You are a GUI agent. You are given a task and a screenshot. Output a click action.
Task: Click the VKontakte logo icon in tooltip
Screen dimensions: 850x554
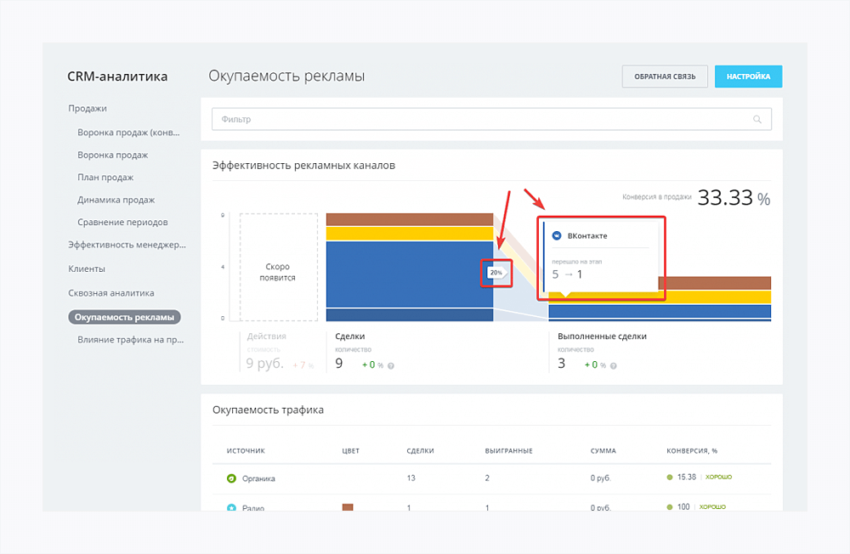(557, 235)
